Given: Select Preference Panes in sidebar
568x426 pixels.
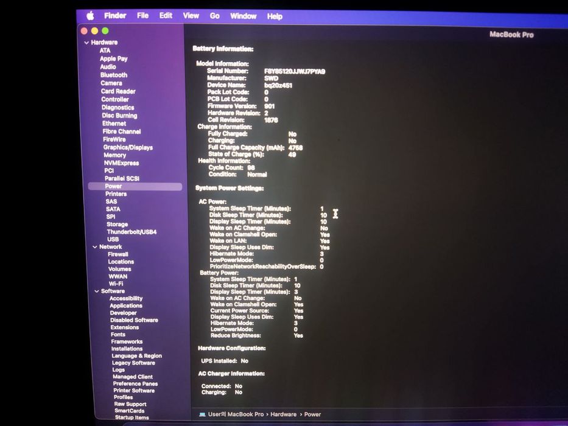Looking at the screenshot, I should point(136,383).
